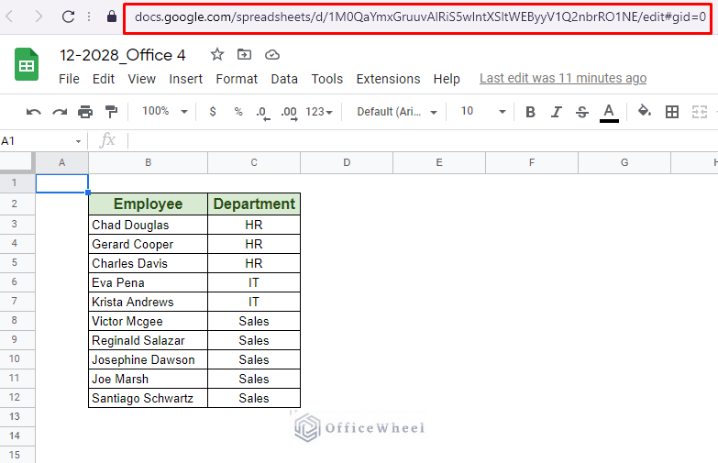The image size is (718, 463).
Task: Star the document 12-2028_Office 4
Action: pyautogui.click(x=217, y=55)
